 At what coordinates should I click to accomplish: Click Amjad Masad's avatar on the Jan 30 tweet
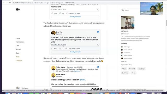tap(53, 68)
